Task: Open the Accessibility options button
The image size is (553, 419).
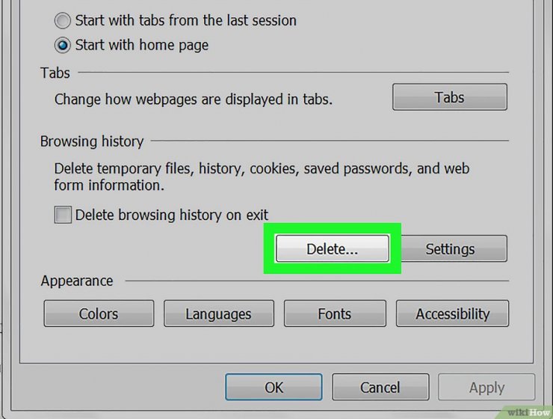Action: (452, 314)
